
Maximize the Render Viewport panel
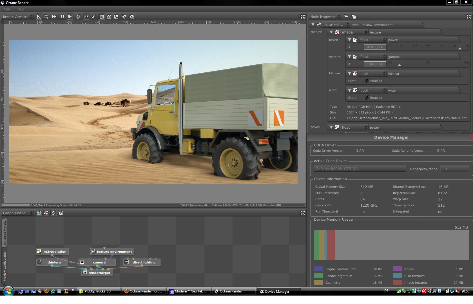click(303, 17)
